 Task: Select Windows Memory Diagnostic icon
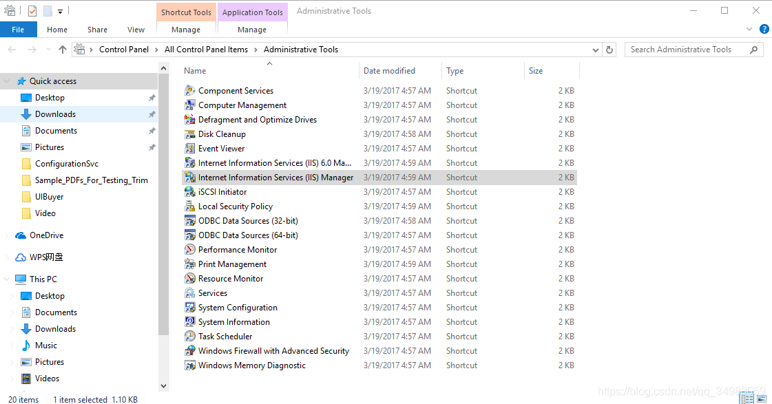189,365
